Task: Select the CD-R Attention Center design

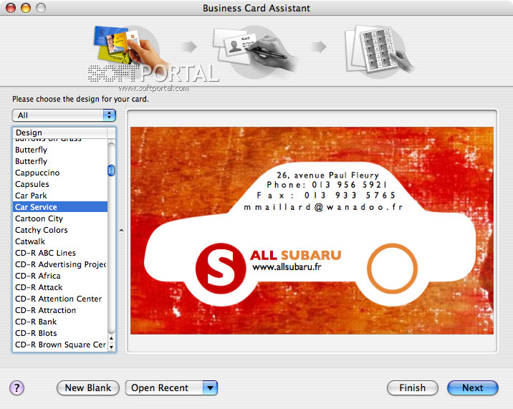Action: (60, 299)
